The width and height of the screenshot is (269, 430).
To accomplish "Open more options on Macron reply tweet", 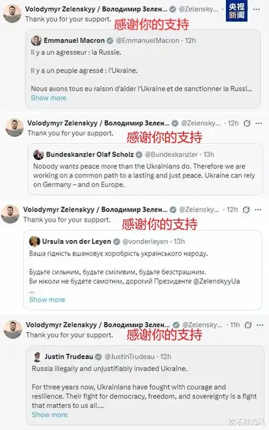I will point(256,9).
